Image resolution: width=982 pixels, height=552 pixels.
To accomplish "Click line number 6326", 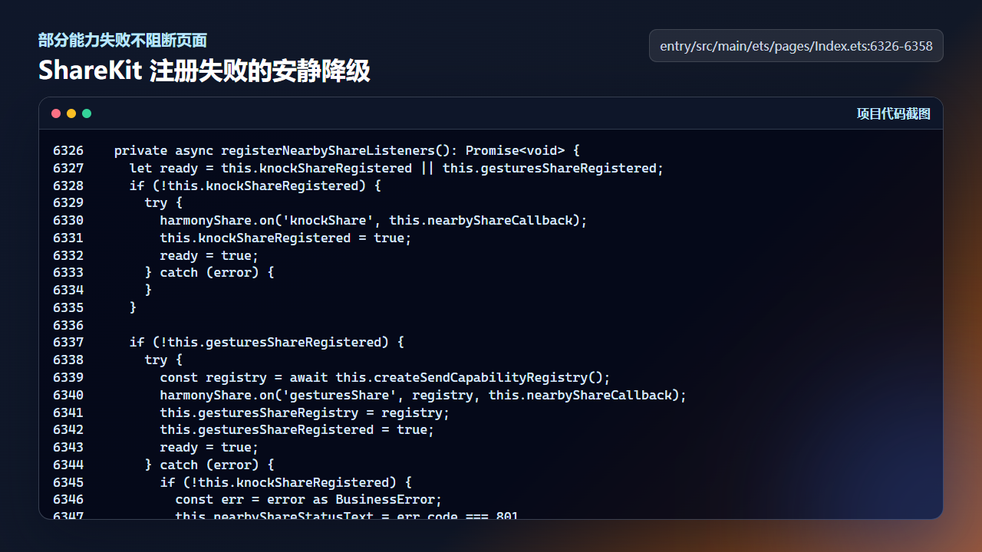I will pos(68,150).
